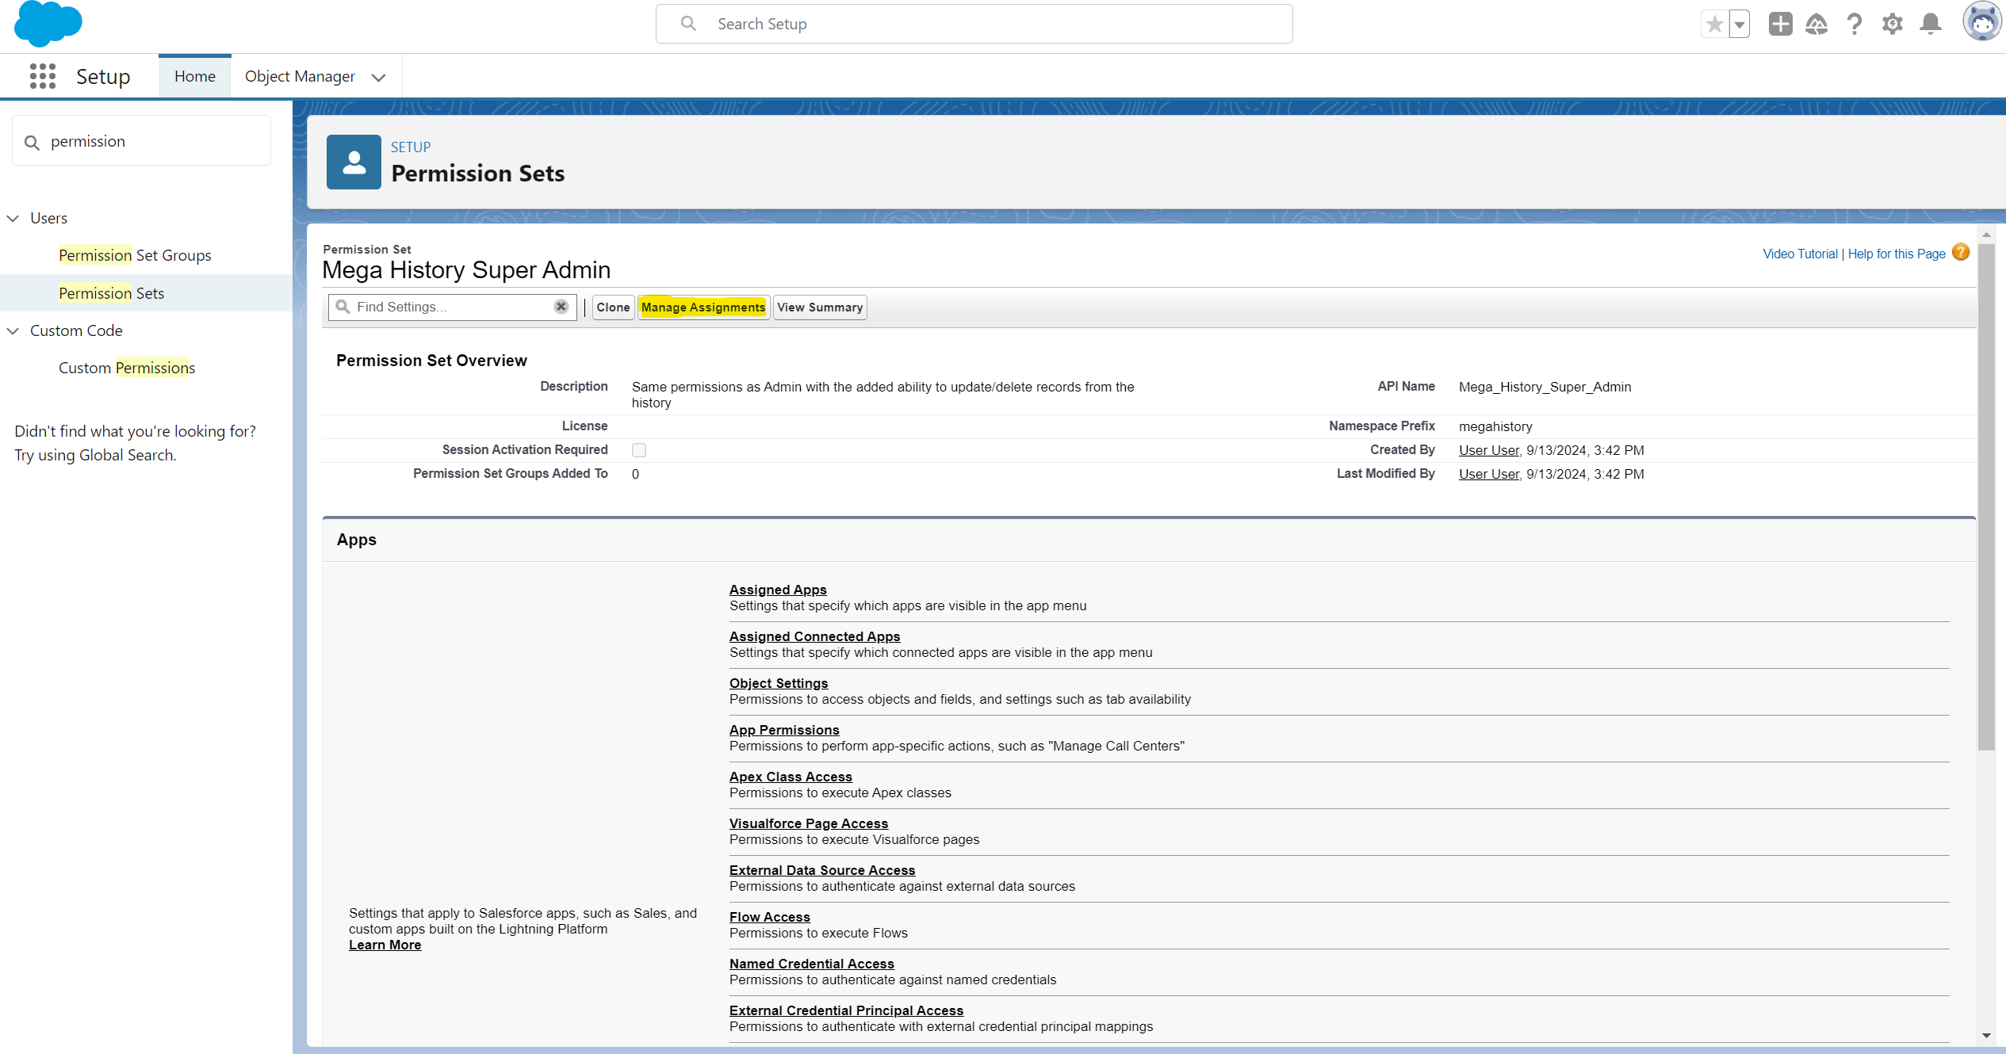Screen dimensions: 2006x1054
Task: Click the Manage Assignments button
Action: [x=703, y=307]
